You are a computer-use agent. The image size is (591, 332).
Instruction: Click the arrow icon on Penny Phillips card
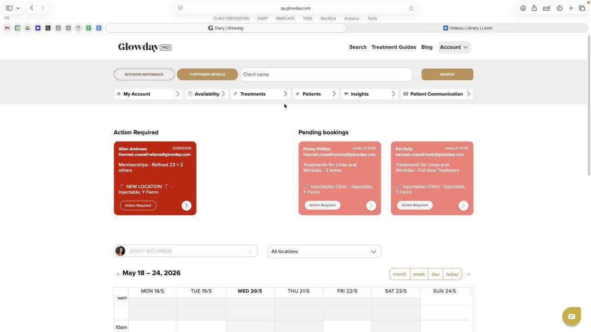coord(371,206)
